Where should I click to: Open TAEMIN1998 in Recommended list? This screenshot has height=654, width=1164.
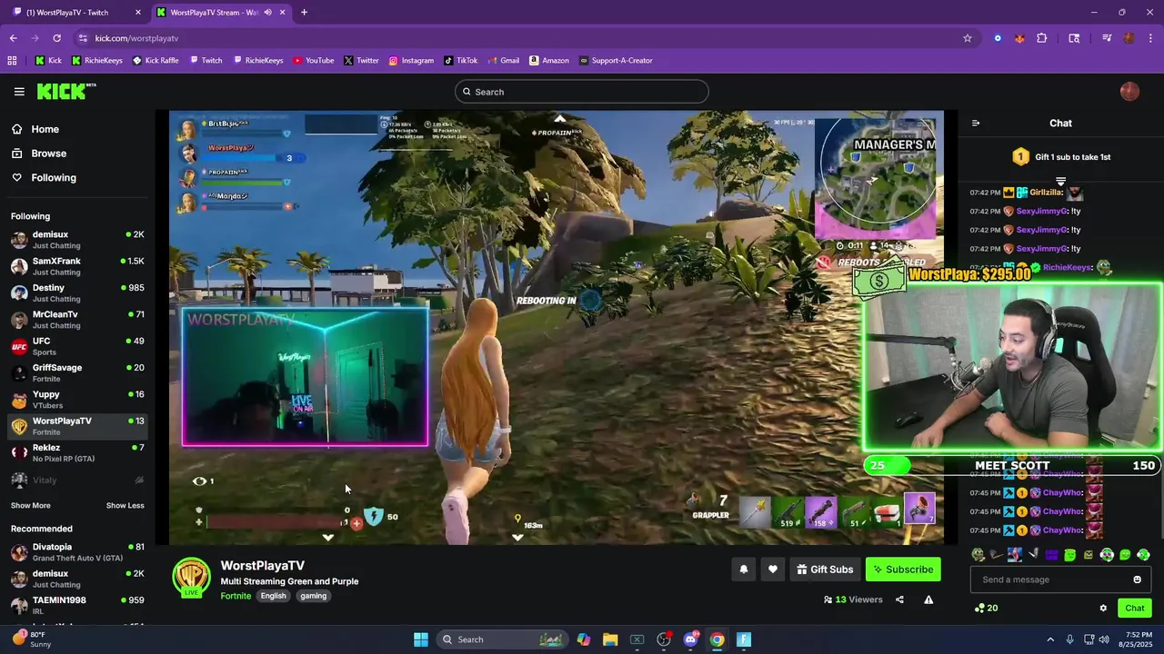tap(77, 605)
